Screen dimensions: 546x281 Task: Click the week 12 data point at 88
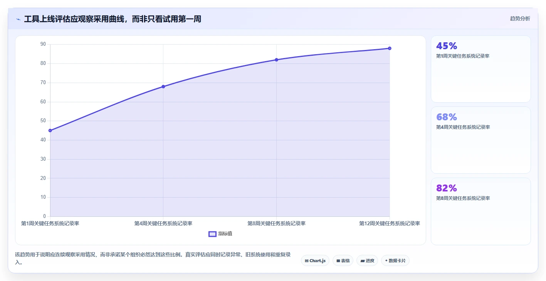(390, 48)
